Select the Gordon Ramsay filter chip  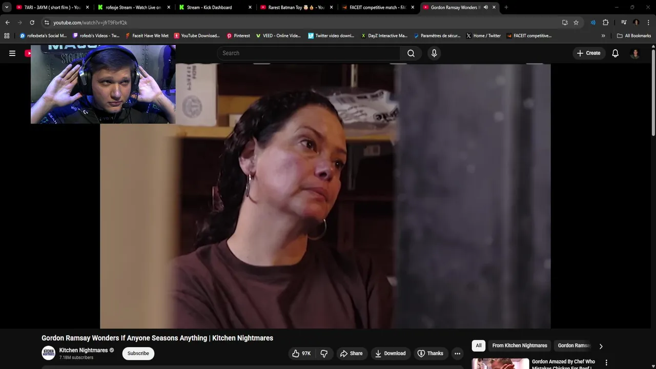pos(573,346)
